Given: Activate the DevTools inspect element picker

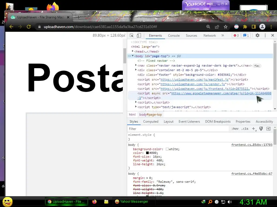Looking at the screenshot, I should [132, 35].
